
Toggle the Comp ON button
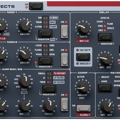(84, 108)
